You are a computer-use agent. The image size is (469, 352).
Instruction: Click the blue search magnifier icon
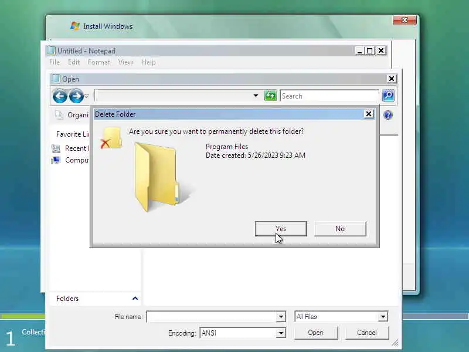coord(388,96)
